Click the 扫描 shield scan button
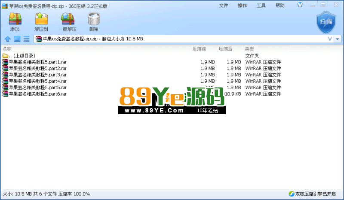 point(326,22)
